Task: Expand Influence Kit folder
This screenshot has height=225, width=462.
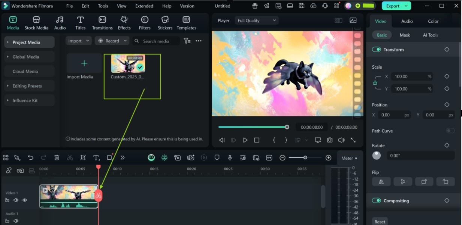Action: coord(29,100)
